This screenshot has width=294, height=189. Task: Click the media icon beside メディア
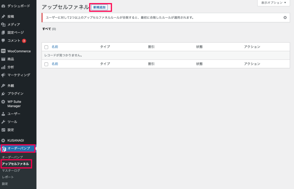point(3,25)
